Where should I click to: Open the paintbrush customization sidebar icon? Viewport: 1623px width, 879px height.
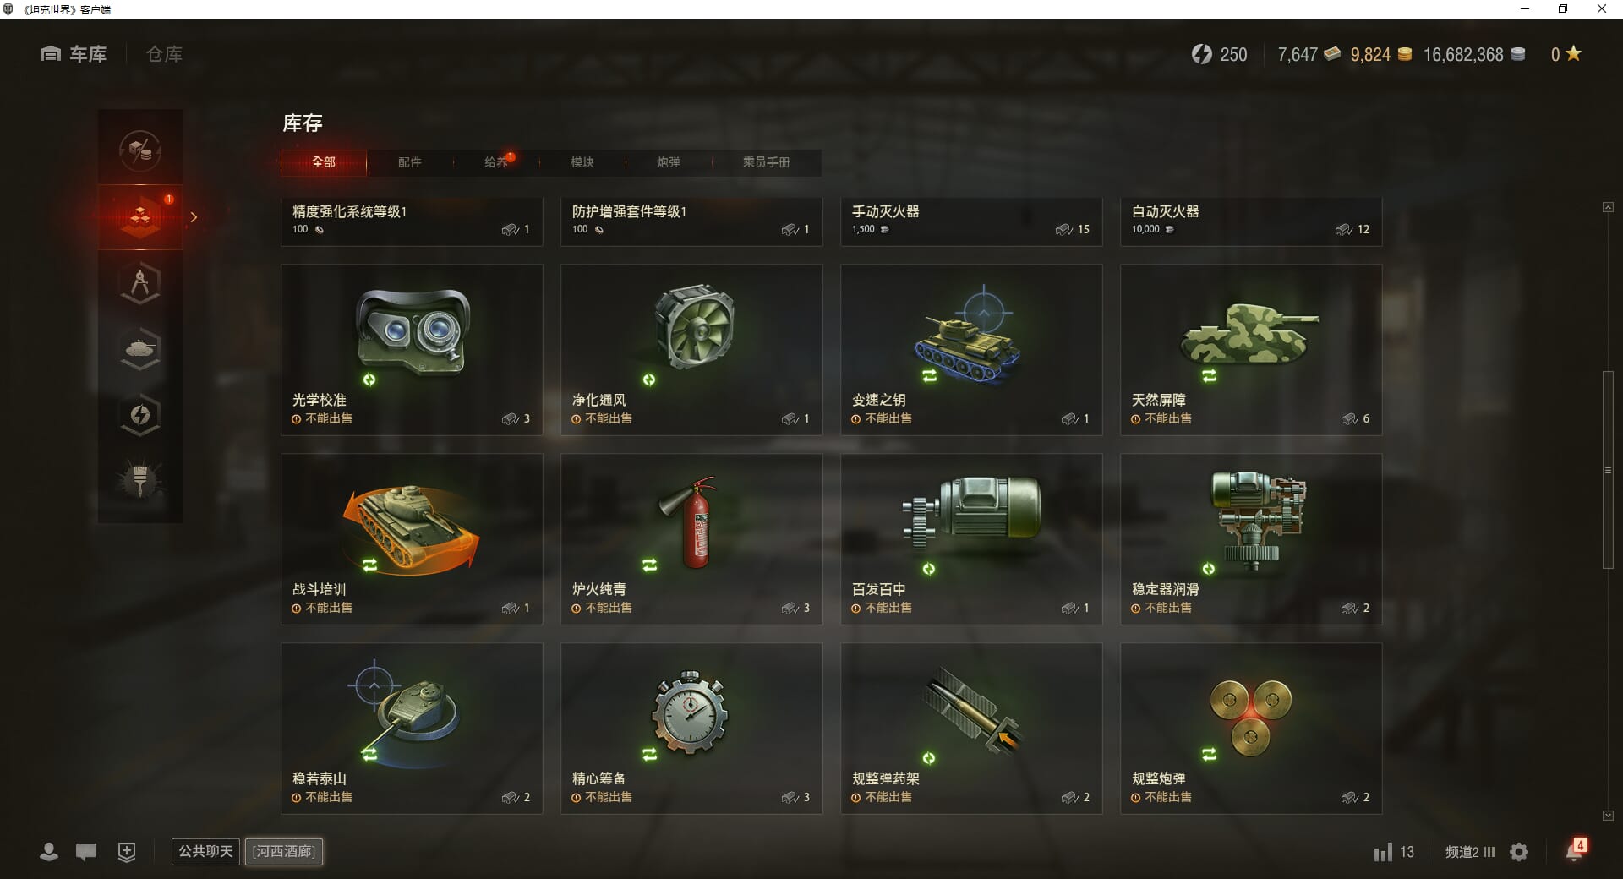140,480
